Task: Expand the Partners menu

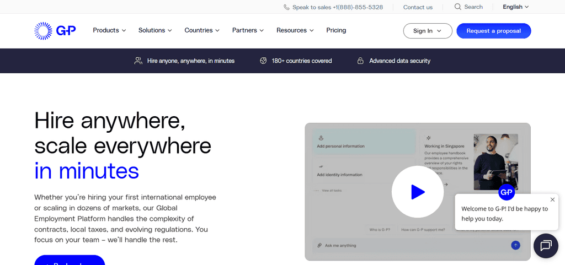Action: 248,30
